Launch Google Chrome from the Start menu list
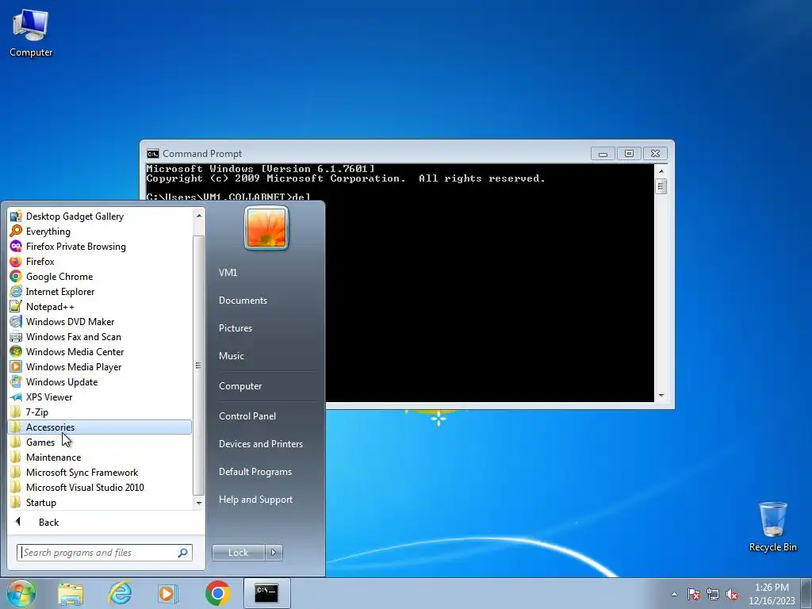The width and height of the screenshot is (812, 609). (x=100, y=277)
